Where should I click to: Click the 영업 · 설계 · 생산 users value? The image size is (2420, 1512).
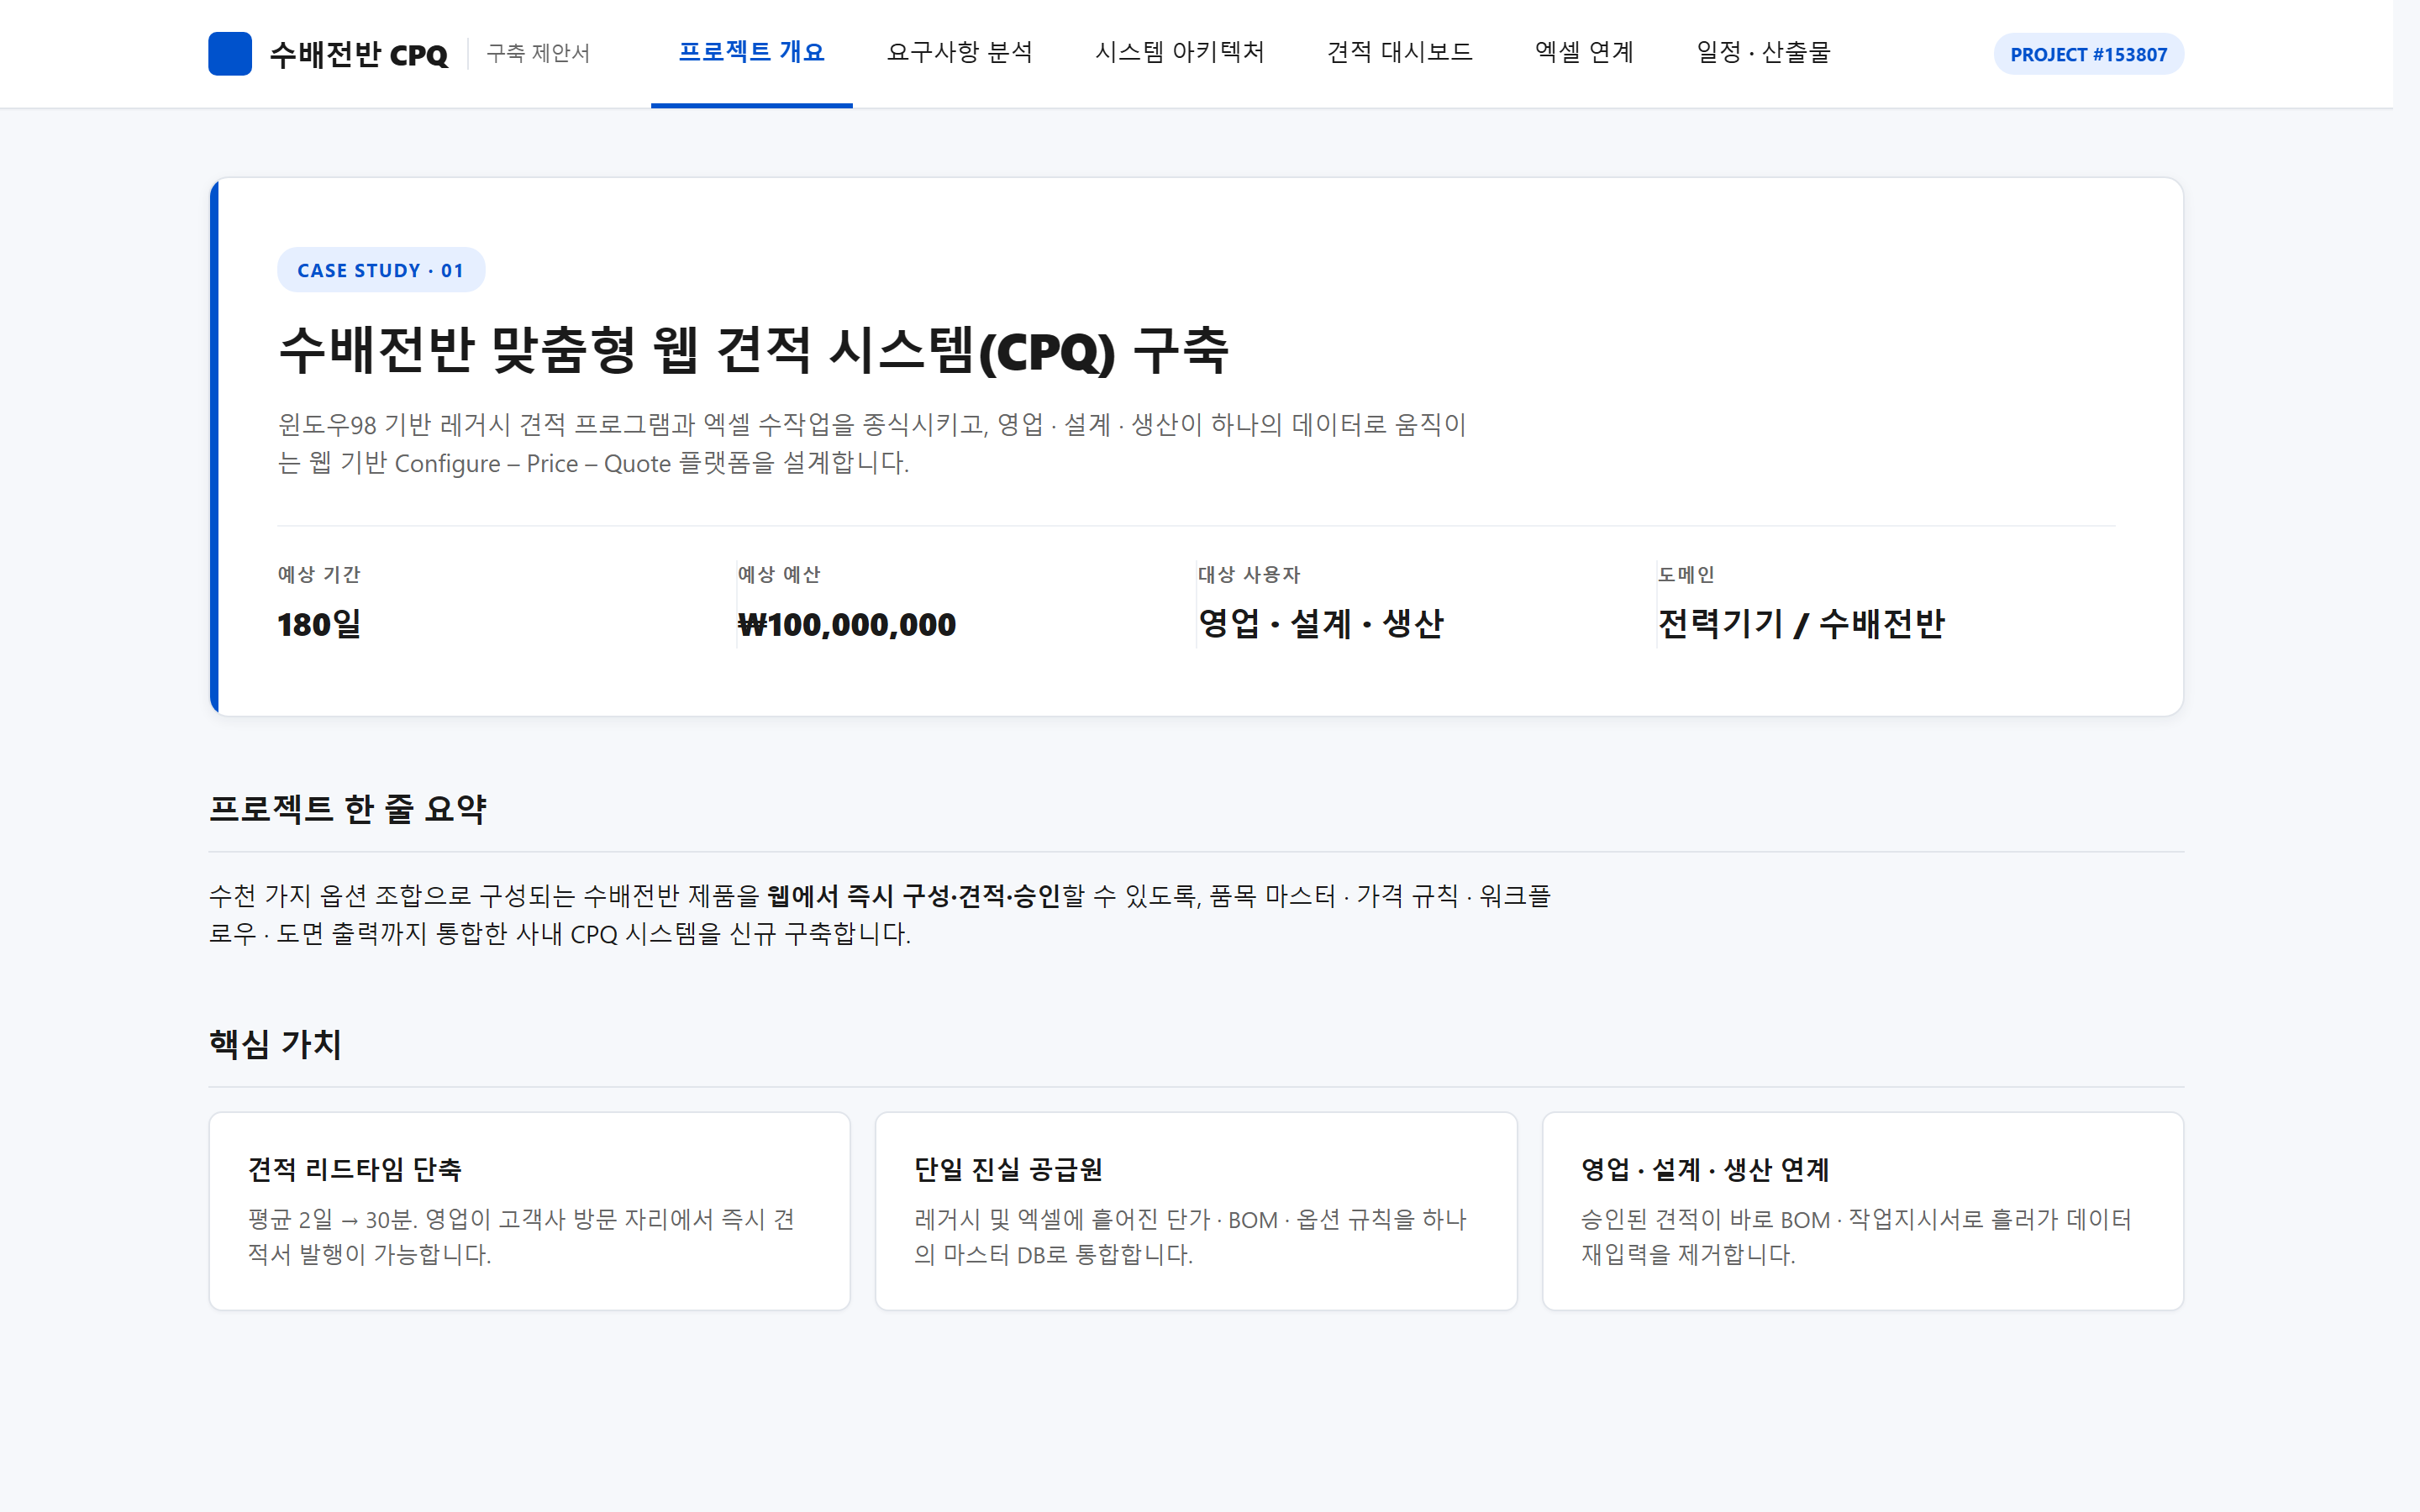pos(1321,624)
